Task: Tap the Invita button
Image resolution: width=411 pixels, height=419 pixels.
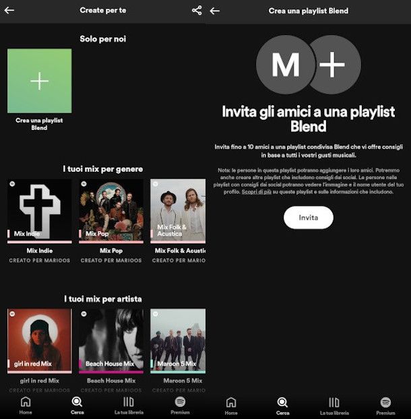Action: click(x=309, y=218)
